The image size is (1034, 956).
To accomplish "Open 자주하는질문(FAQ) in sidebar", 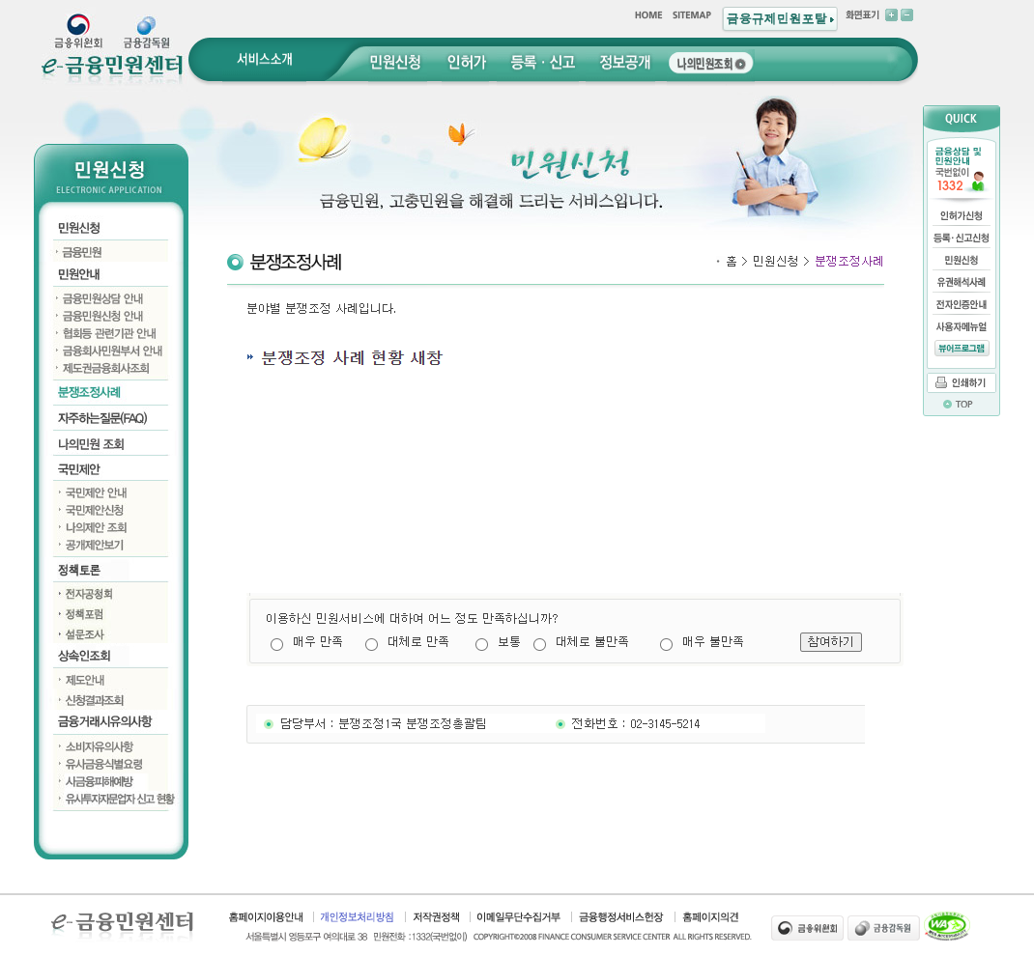I will [x=102, y=418].
